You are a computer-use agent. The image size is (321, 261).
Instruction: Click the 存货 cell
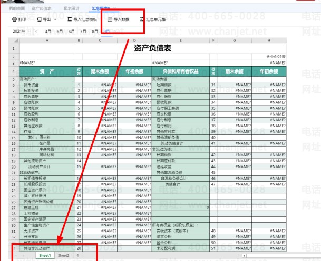[47, 131]
